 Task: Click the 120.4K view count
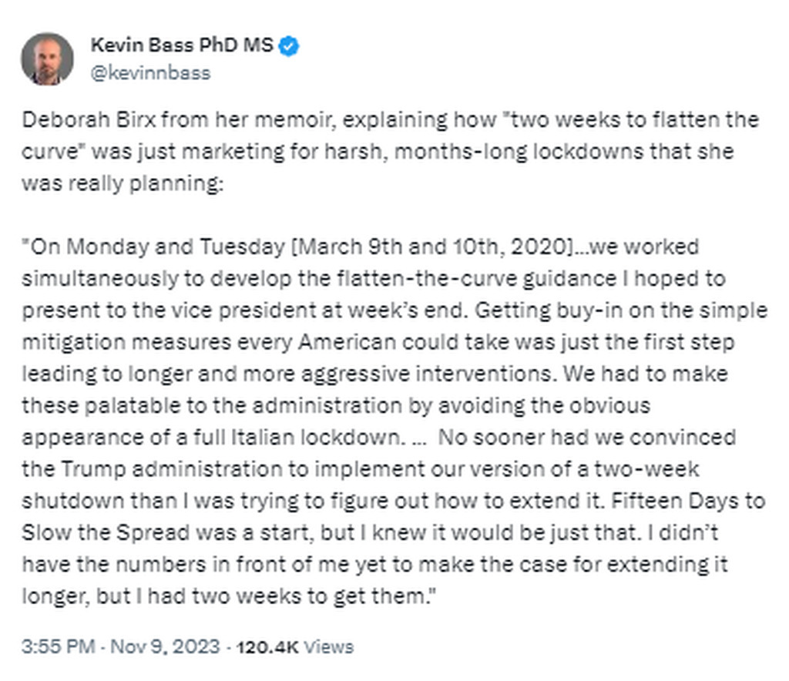(x=267, y=647)
